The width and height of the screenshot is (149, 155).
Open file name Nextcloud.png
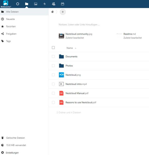[x=73, y=75]
